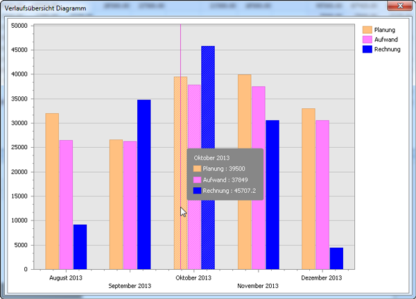Click the blue Rechnung swatch in tooltip
Viewport: 416px width, 299px height.
pos(197,191)
